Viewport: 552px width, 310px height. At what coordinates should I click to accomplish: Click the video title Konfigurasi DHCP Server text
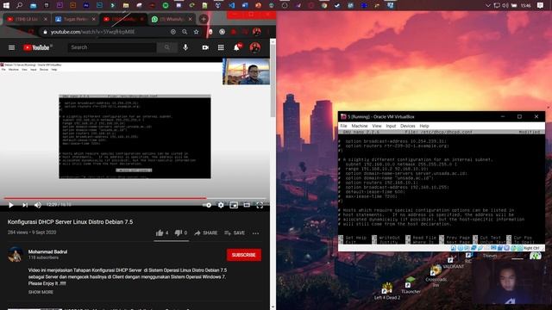(x=70, y=222)
